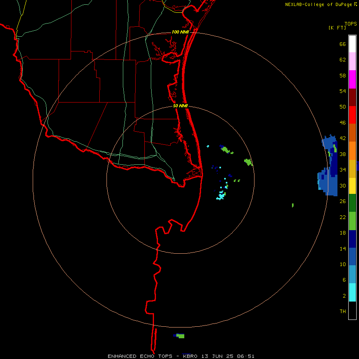The width and height of the screenshot is (359, 359).
Task: Select the bright red legend swatch above 46
Action: [352, 115]
